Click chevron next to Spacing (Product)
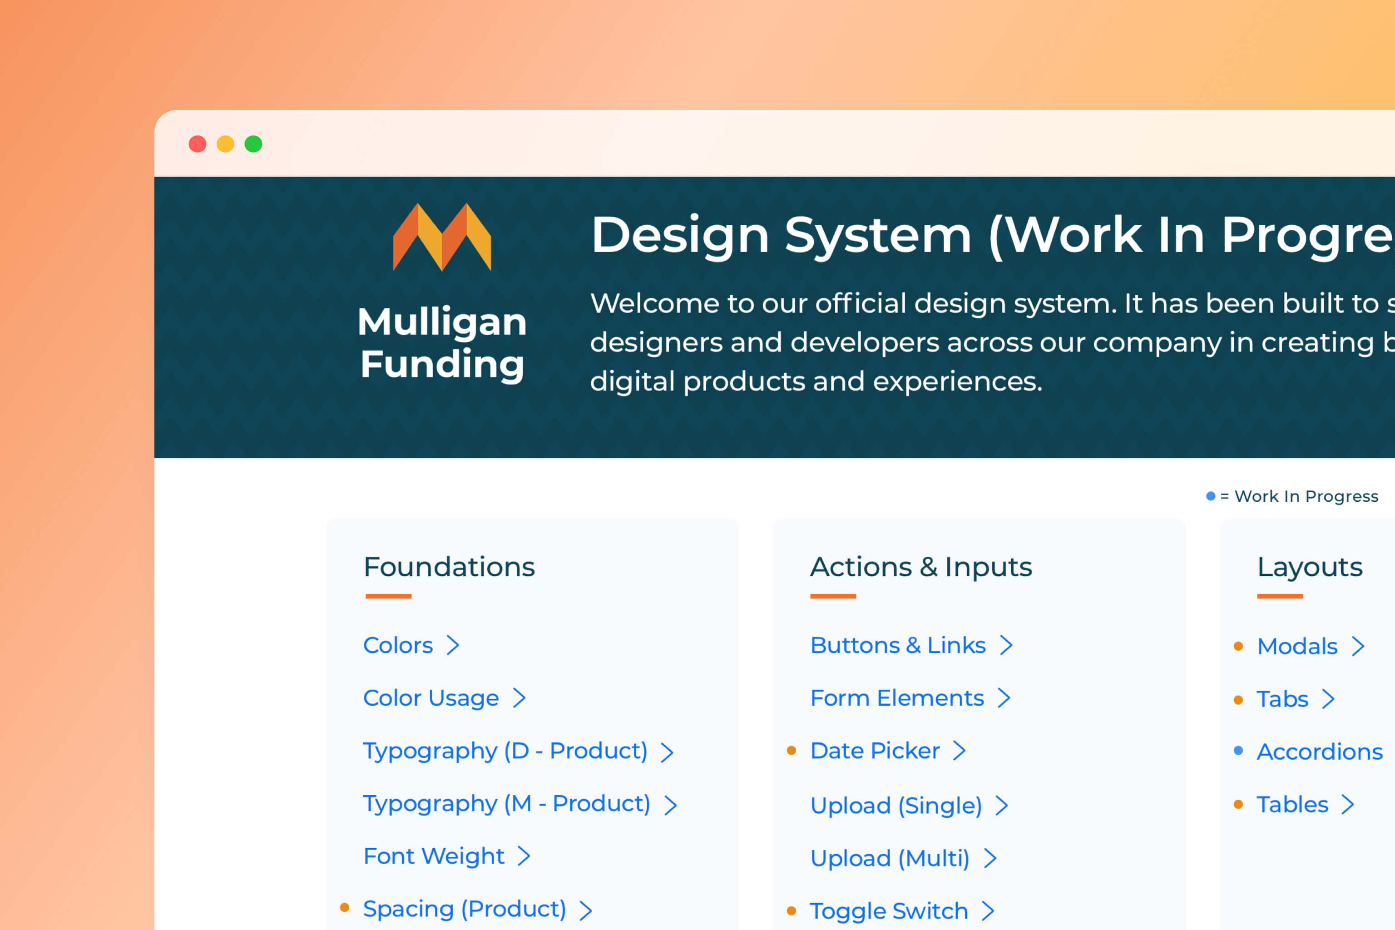Screen dimensions: 1395x930 [x=586, y=910]
